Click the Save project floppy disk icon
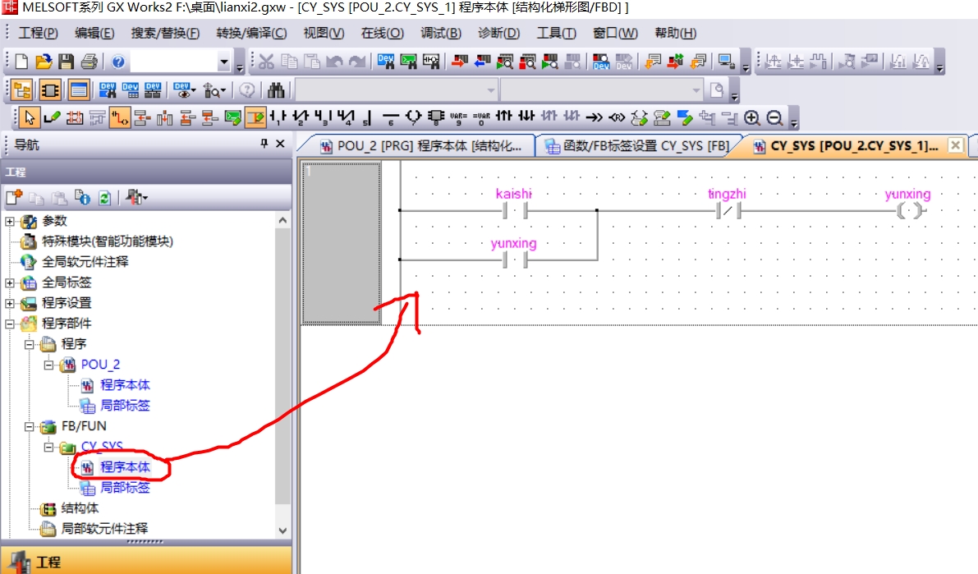 click(x=67, y=62)
